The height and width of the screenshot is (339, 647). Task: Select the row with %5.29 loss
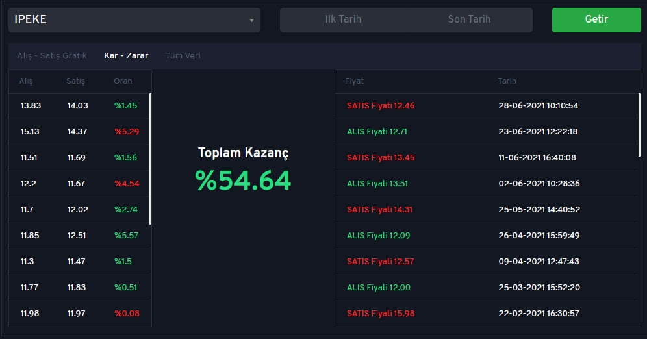click(x=79, y=132)
